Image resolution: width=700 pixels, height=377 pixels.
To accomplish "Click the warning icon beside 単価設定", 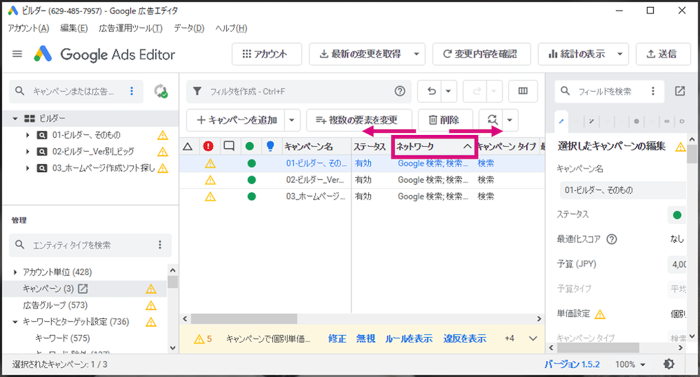I will pyautogui.click(x=601, y=315).
